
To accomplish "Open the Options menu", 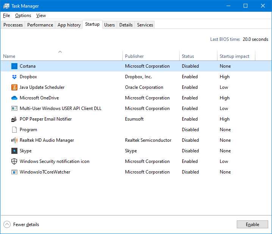I will pos(23,15).
